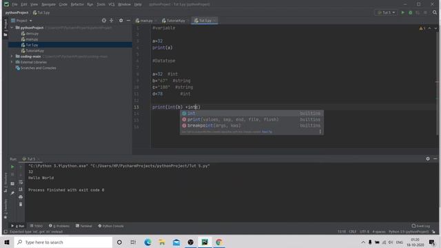Viewport: 441px width, 248px height.
Task: Go to previous highlighted error arrow
Action: pyautogui.click(x=429, y=28)
